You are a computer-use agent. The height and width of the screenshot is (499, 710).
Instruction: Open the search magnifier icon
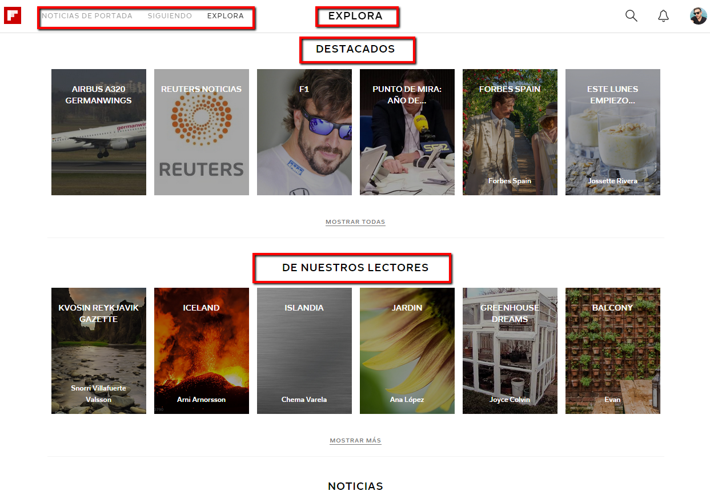coord(631,16)
